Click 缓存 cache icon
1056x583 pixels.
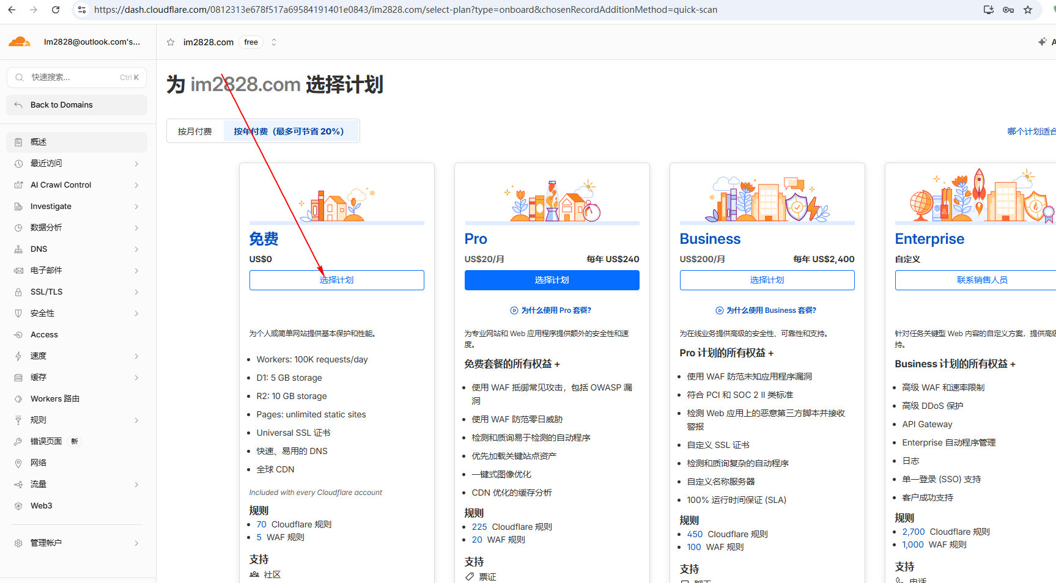(x=18, y=378)
